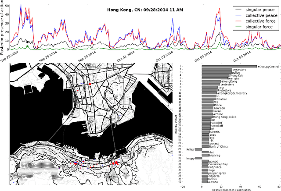Screen dimensions: 281x191
Task: Click the 'Sep 30 2014' date tick
Action: tap(87, 56)
